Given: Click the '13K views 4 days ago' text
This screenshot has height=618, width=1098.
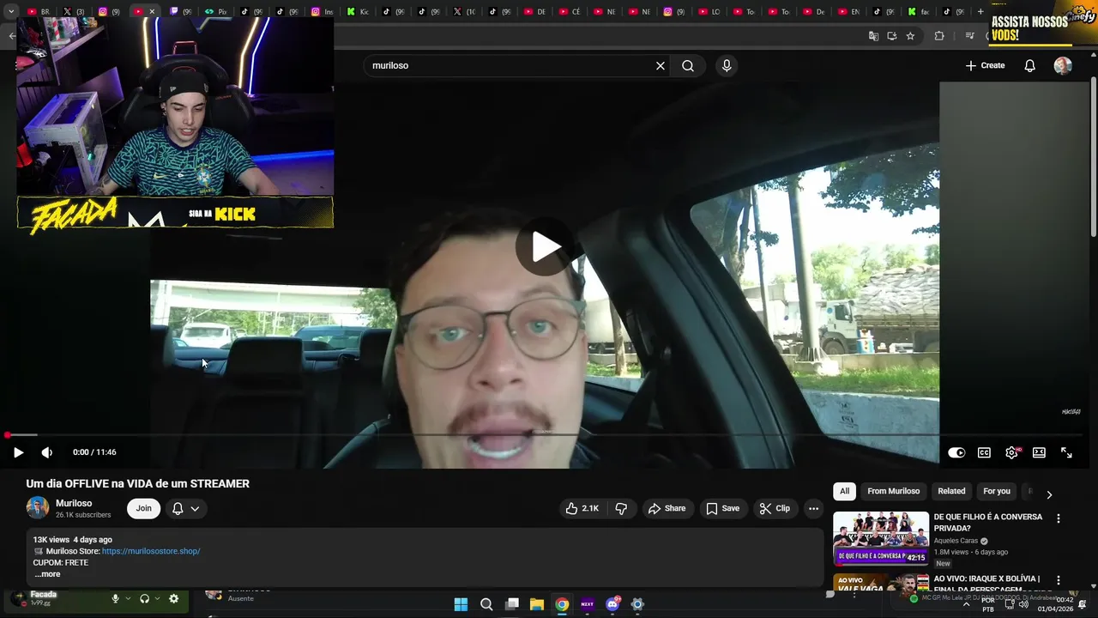Looking at the screenshot, I should tap(73, 540).
